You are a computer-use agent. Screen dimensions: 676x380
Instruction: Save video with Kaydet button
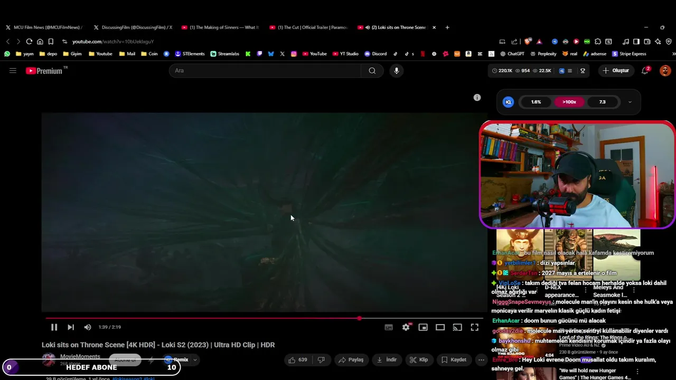[454, 360]
